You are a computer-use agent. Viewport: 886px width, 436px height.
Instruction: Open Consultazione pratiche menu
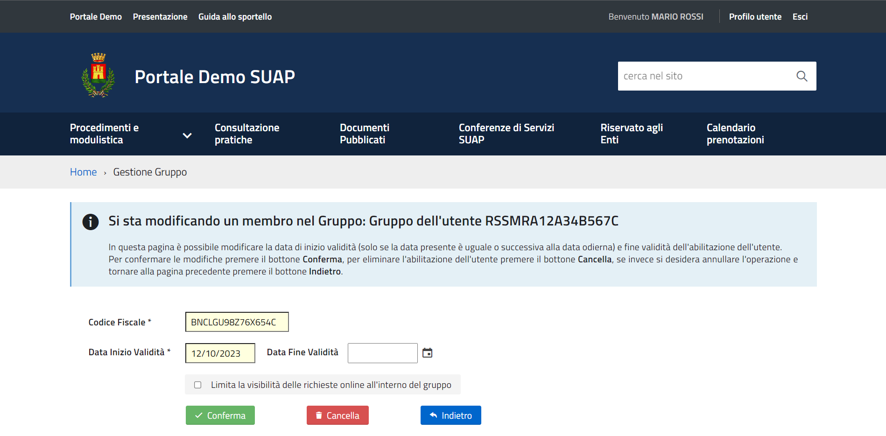click(x=247, y=134)
